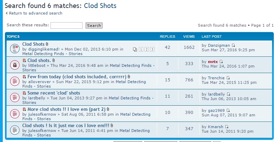
Task: Click topic status icon for 'Clod Shots' thread
Action: click(15, 48)
